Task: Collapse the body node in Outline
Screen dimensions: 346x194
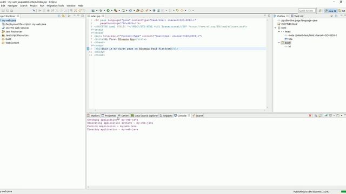Action: (279, 43)
